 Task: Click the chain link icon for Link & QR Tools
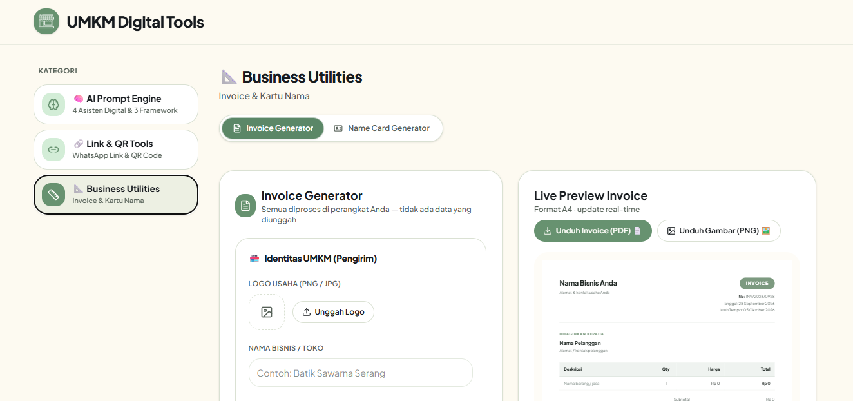coord(53,150)
